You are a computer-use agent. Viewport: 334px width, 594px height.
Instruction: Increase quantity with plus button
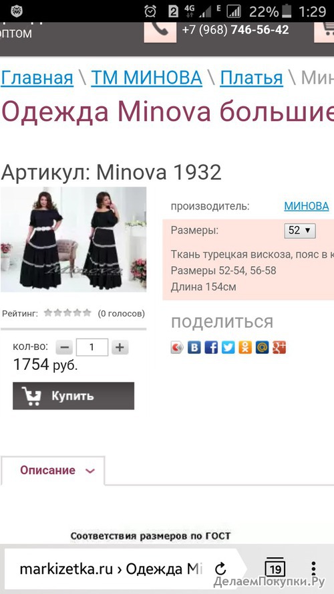120,347
